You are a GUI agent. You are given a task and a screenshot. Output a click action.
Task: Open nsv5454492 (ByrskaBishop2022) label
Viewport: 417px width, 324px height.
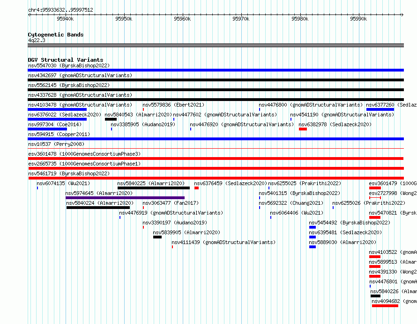click(350, 223)
